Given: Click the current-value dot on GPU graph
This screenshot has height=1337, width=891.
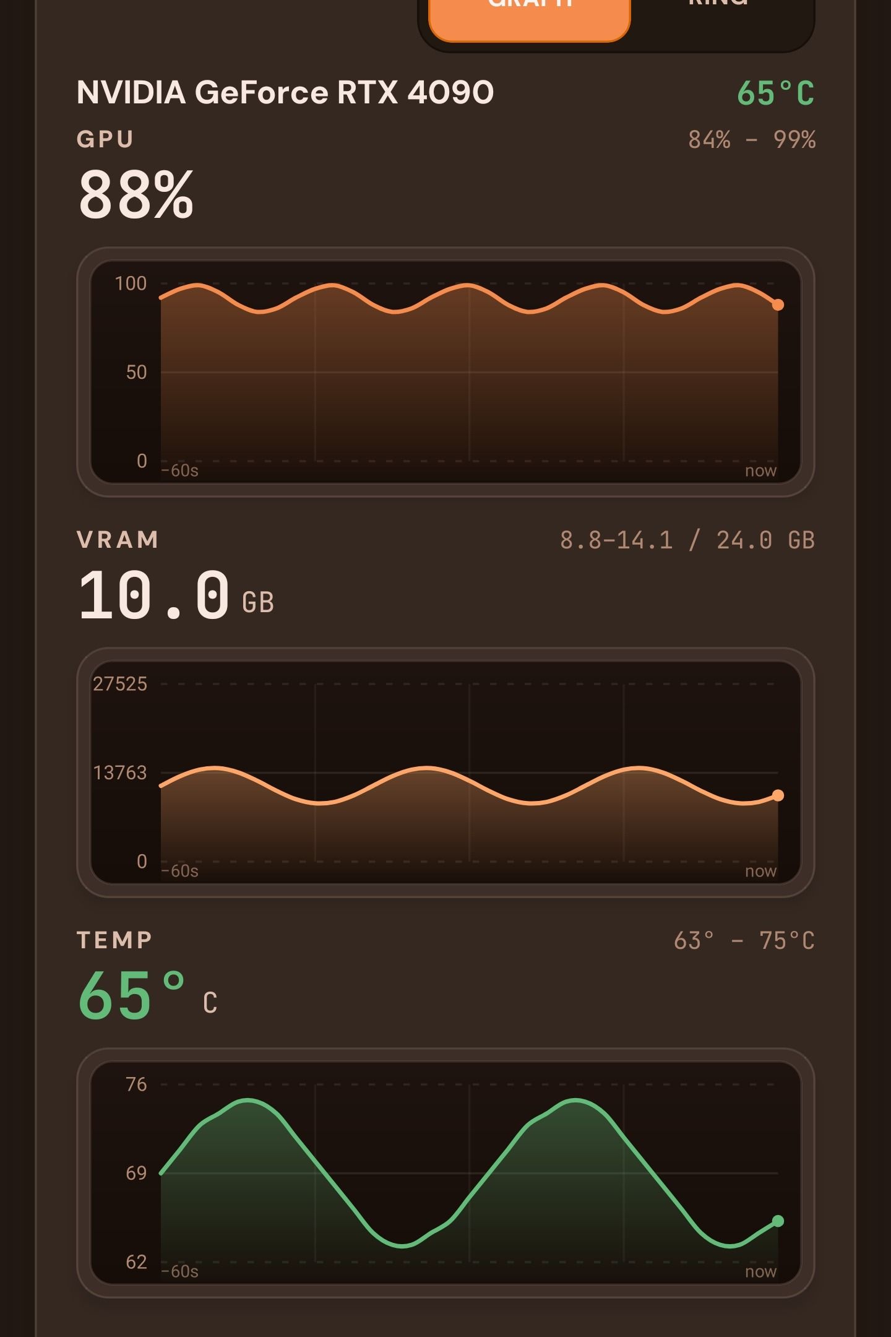Looking at the screenshot, I should (x=778, y=305).
